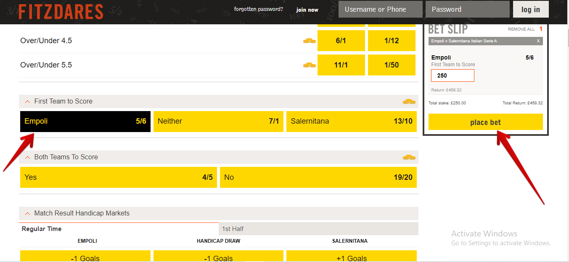Click the SALERNITANA column heading

point(350,241)
